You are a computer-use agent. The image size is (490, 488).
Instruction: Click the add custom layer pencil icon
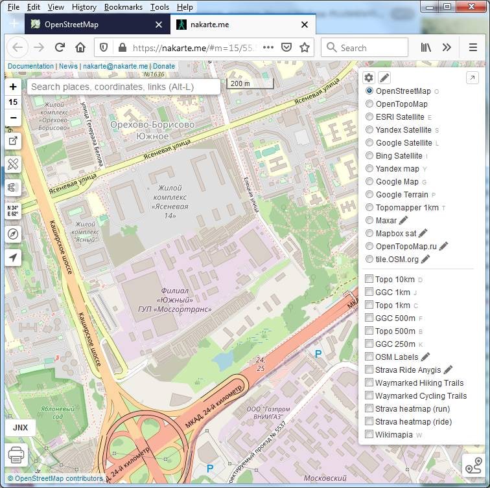pos(384,78)
